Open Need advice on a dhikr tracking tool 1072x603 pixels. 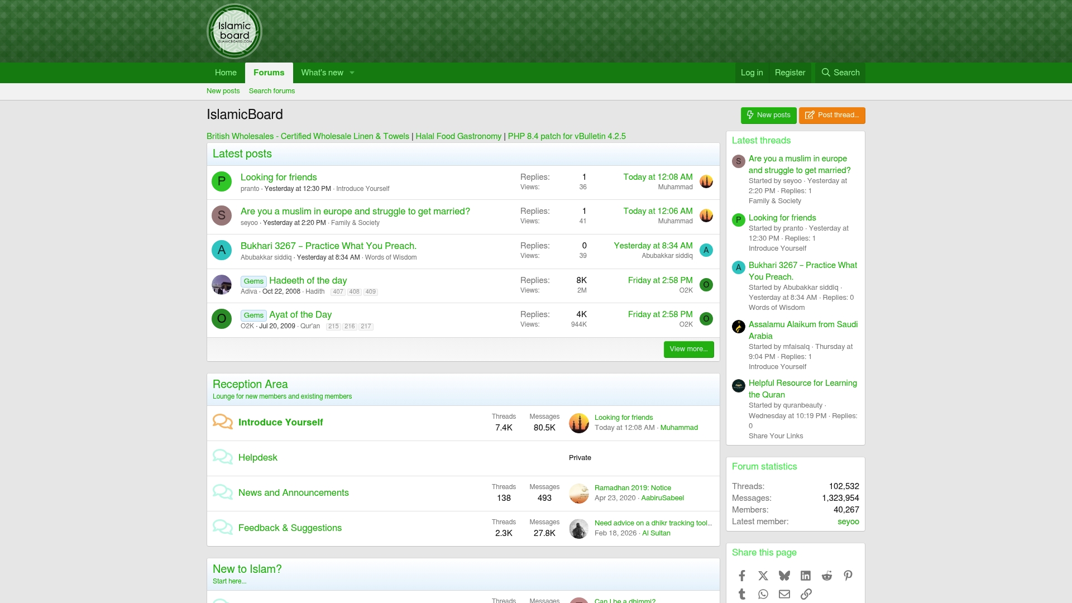tap(653, 523)
